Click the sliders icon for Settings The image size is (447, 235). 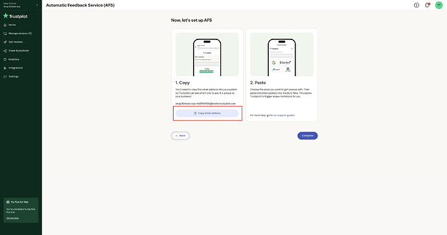5,76
